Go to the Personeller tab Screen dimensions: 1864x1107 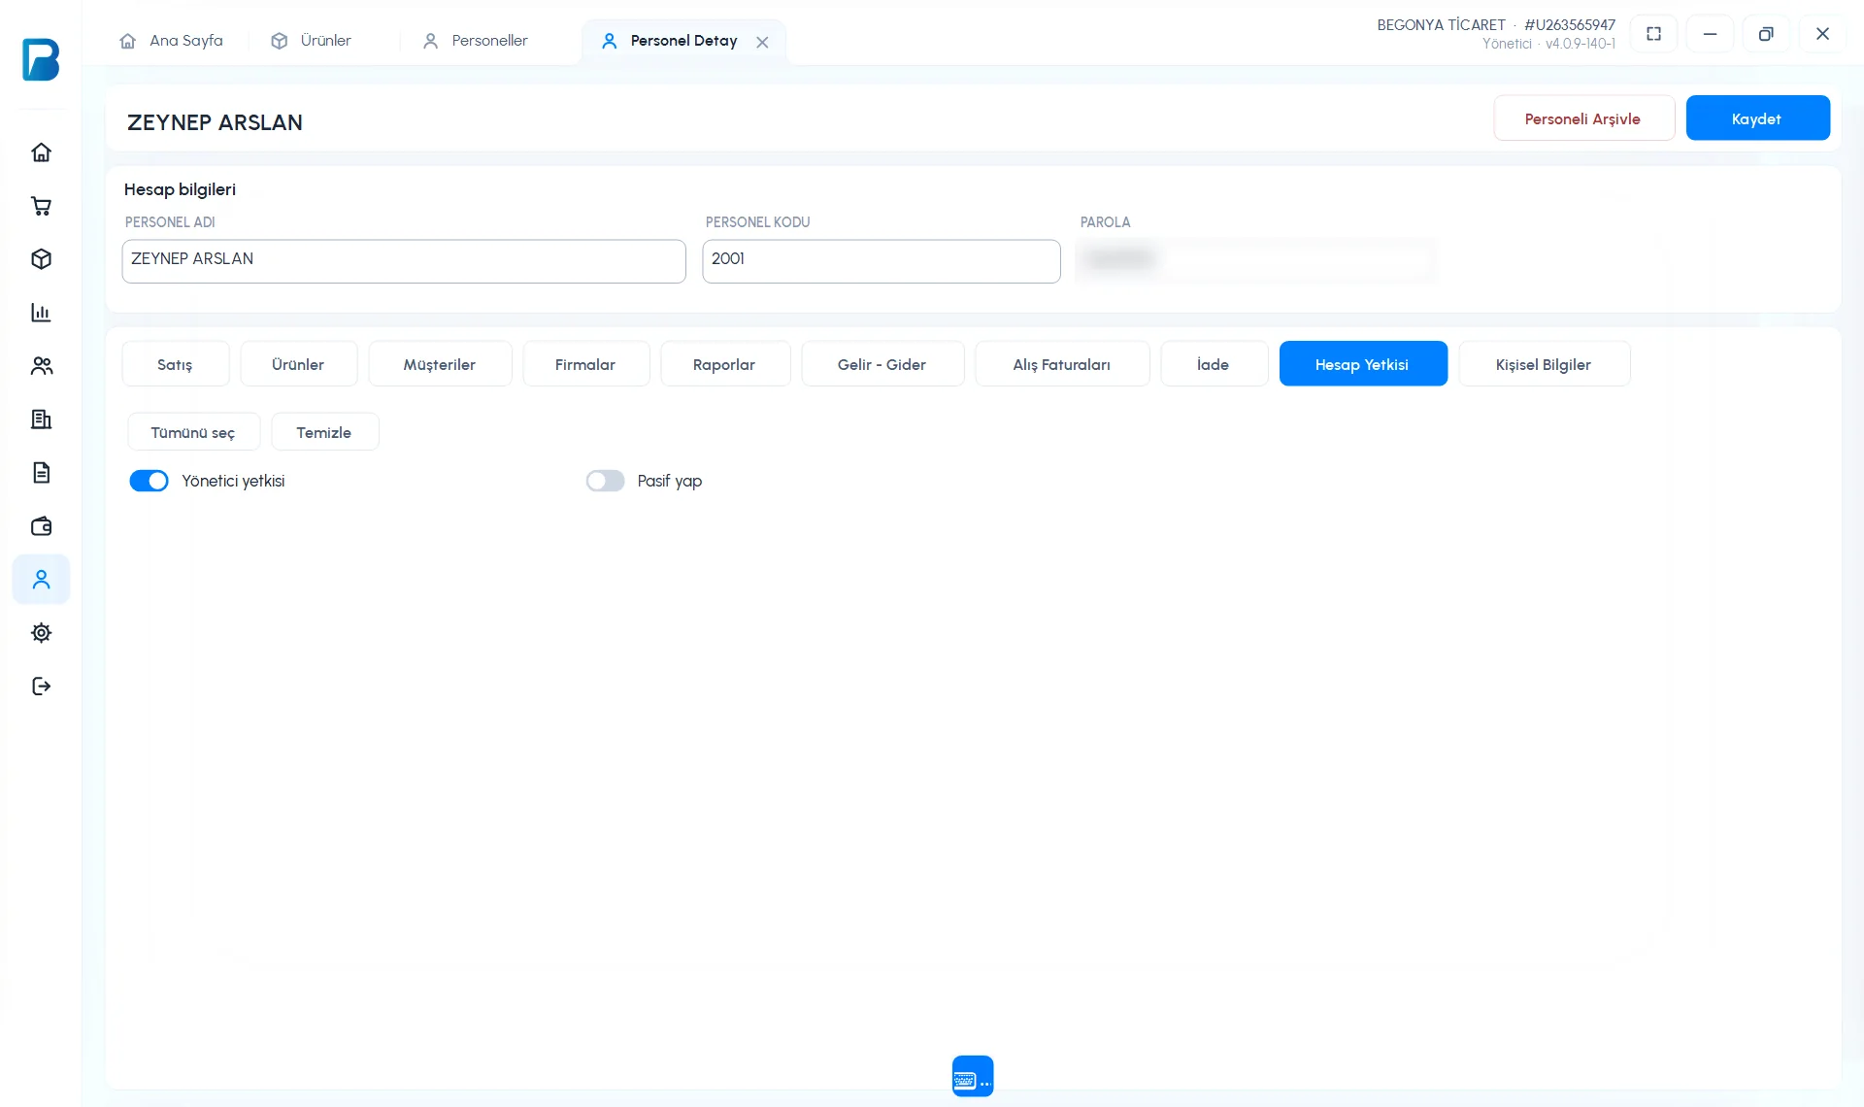476,41
